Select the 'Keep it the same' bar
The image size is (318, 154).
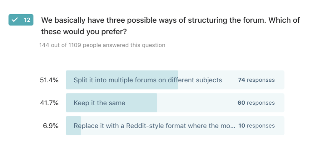(x=175, y=103)
